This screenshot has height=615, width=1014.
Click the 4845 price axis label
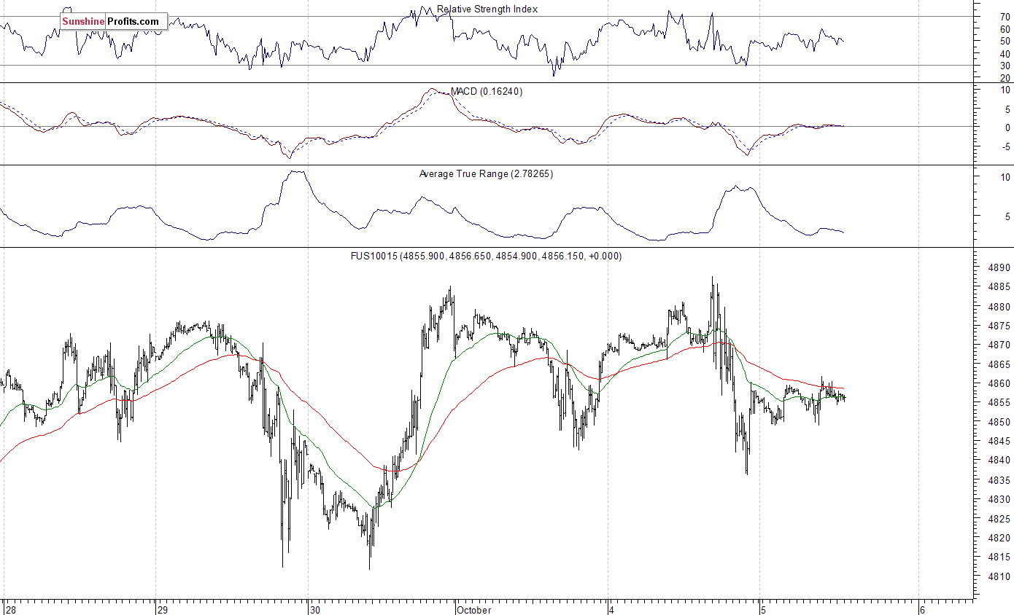pos(999,442)
